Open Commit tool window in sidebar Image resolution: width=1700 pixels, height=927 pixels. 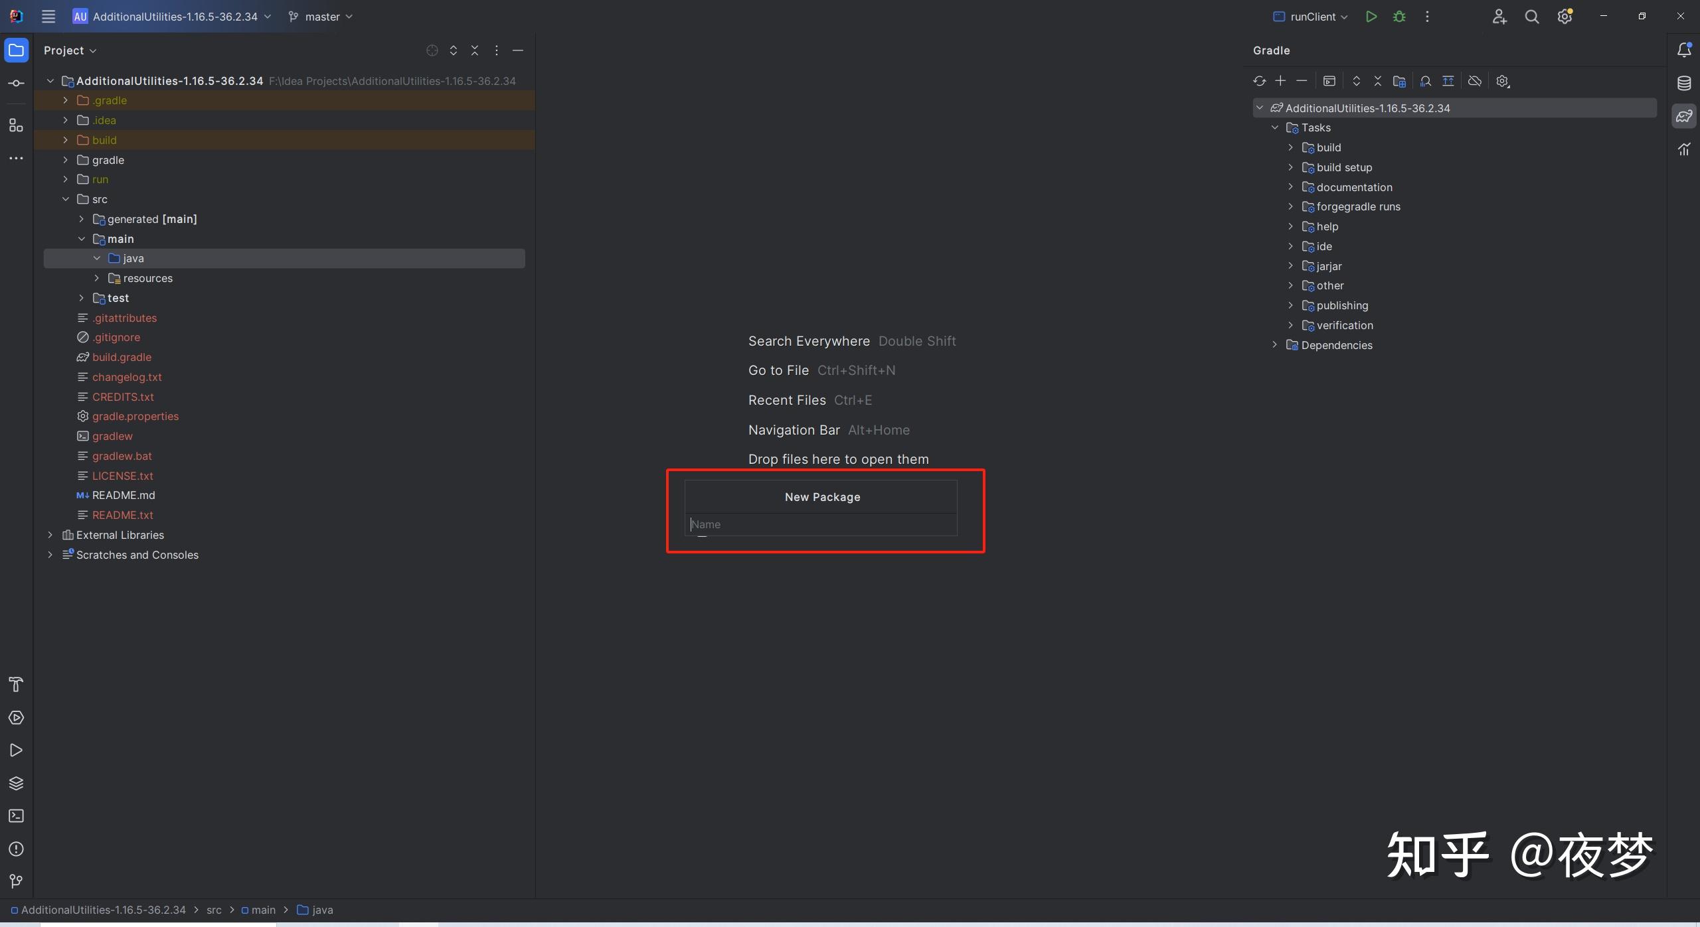click(16, 83)
